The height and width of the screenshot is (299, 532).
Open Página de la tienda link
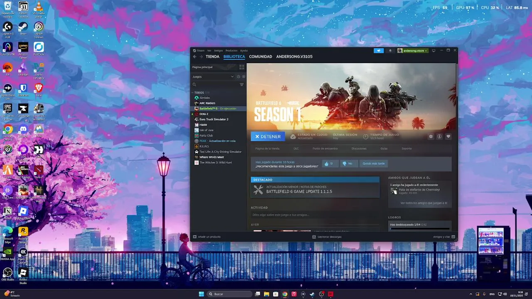click(x=267, y=149)
